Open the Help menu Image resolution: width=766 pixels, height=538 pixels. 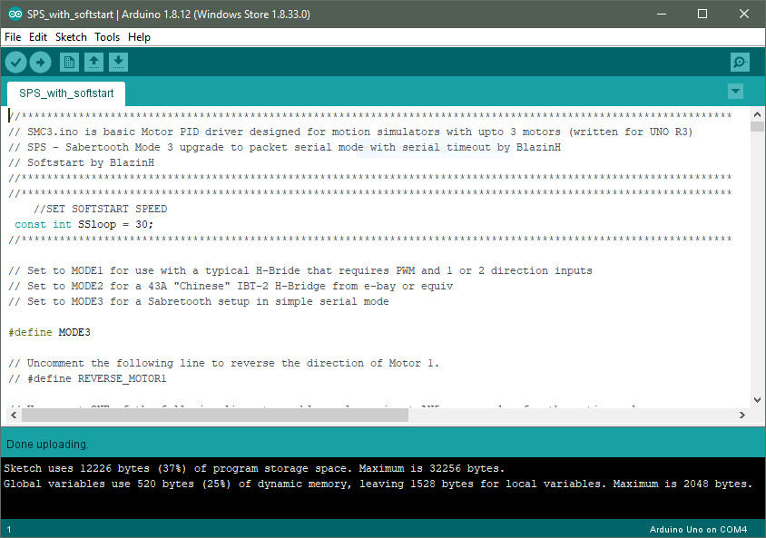pyautogui.click(x=139, y=37)
